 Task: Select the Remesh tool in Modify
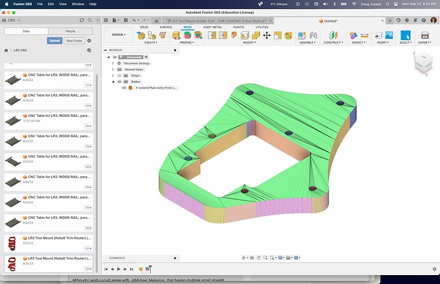[x=212, y=35]
